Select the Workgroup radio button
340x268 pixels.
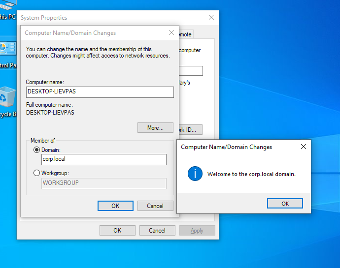(36, 173)
